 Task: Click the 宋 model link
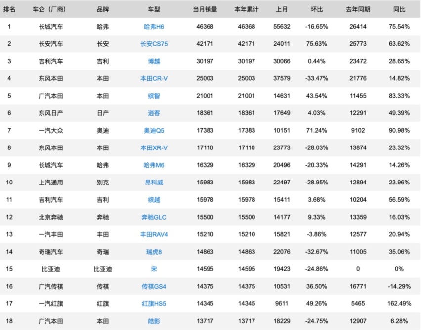pos(154,269)
